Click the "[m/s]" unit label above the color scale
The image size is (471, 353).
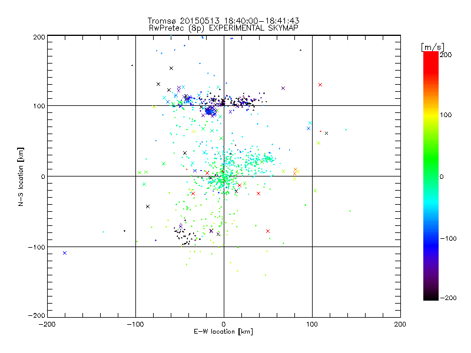click(432, 47)
